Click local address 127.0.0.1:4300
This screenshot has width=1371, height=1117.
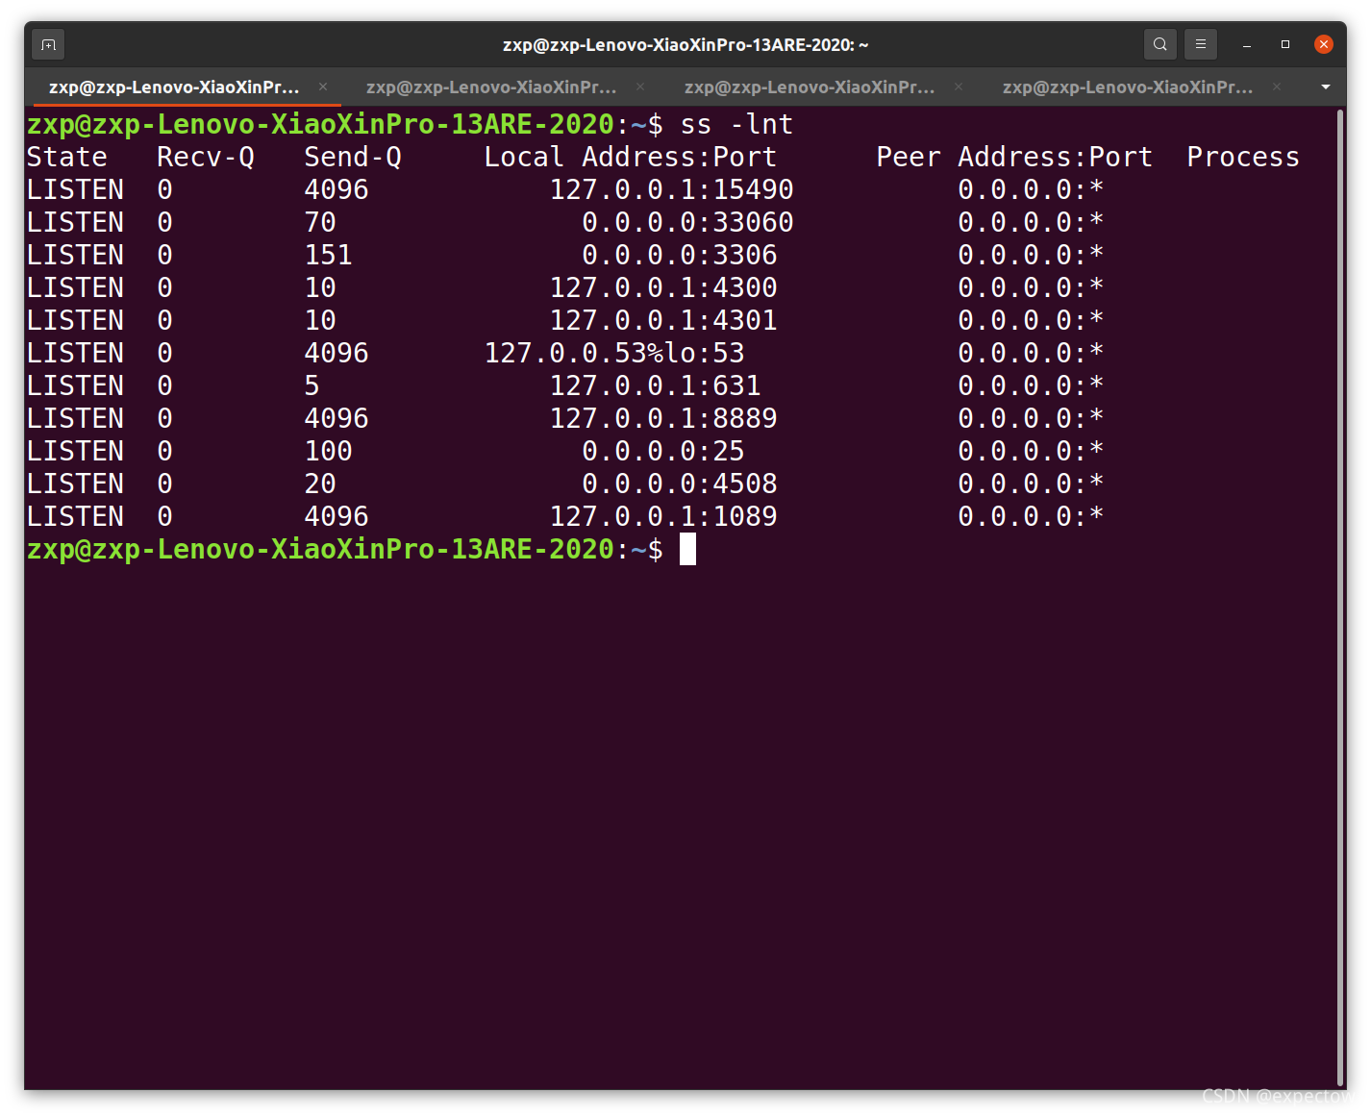pyautogui.click(x=663, y=287)
